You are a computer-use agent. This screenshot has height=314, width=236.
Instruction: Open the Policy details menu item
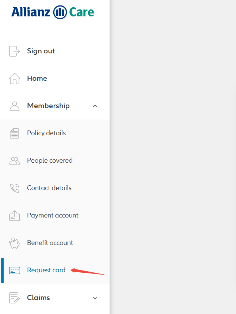coord(46,133)
